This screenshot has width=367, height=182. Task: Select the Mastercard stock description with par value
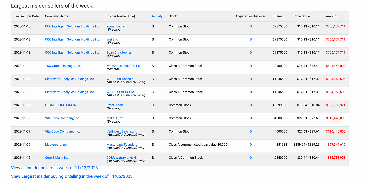(x=199, y=145)
